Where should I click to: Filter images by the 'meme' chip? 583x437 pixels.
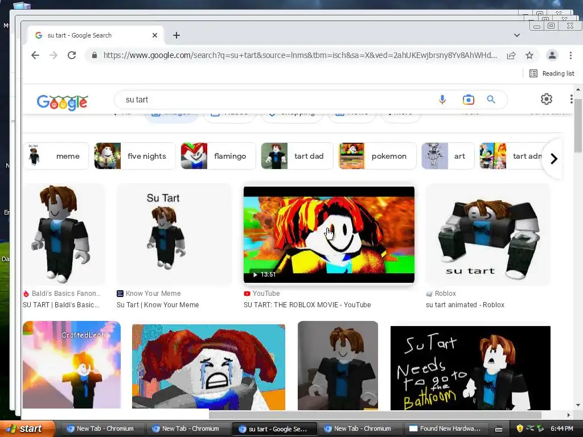(x=56, y=156)
